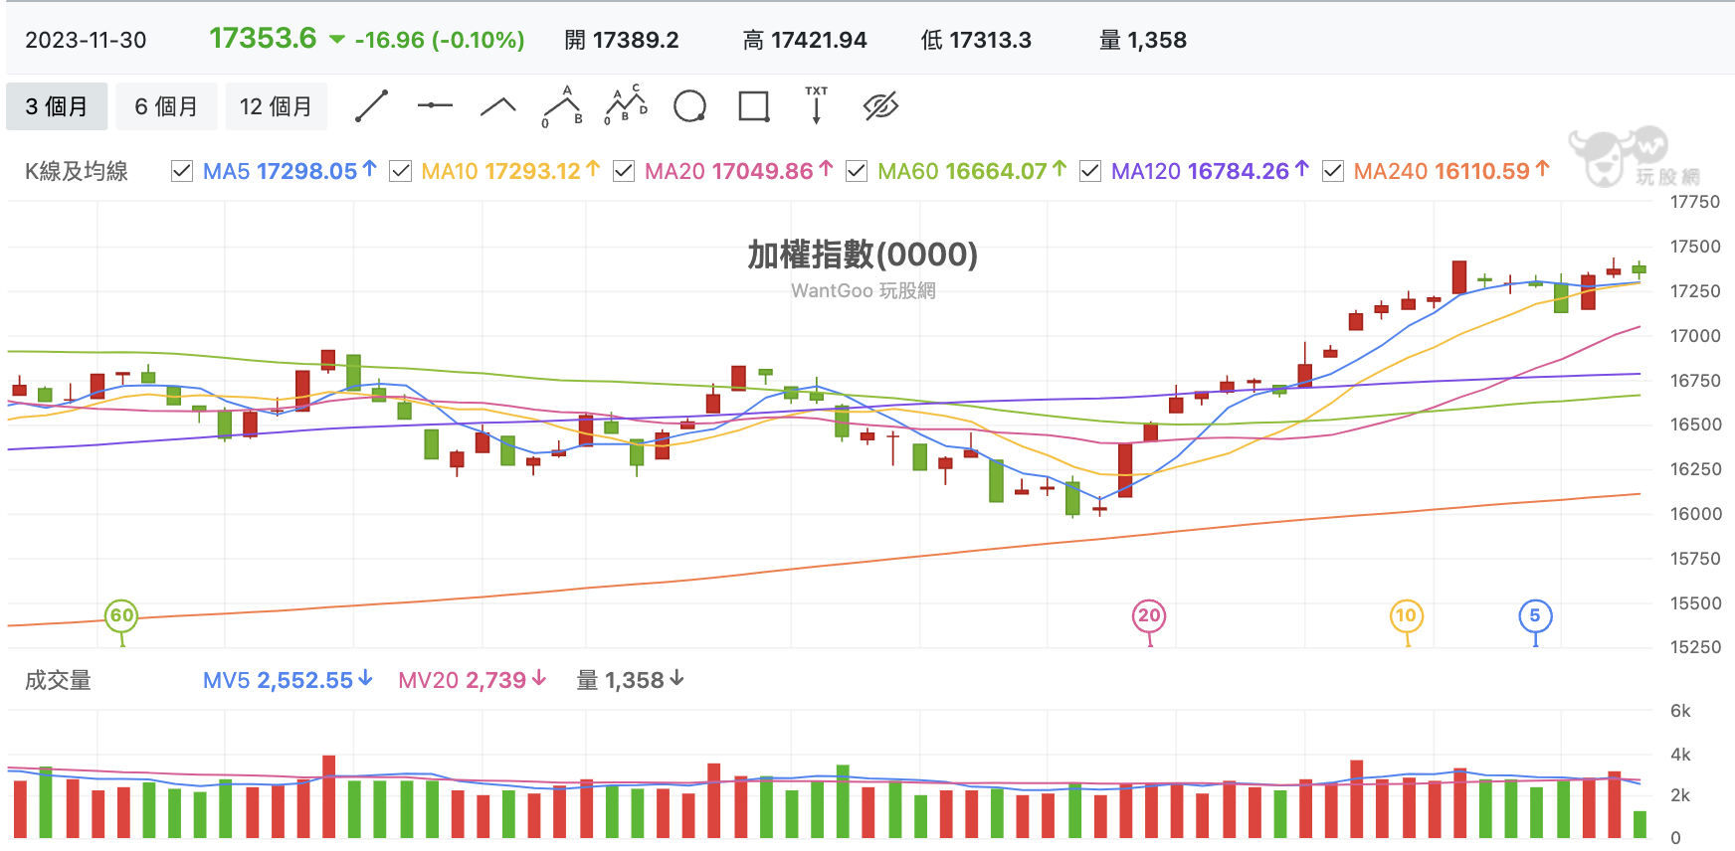Select the rectangle drawing tool
This screenshot has height=851, width=1735.
[x=753, y=104]
